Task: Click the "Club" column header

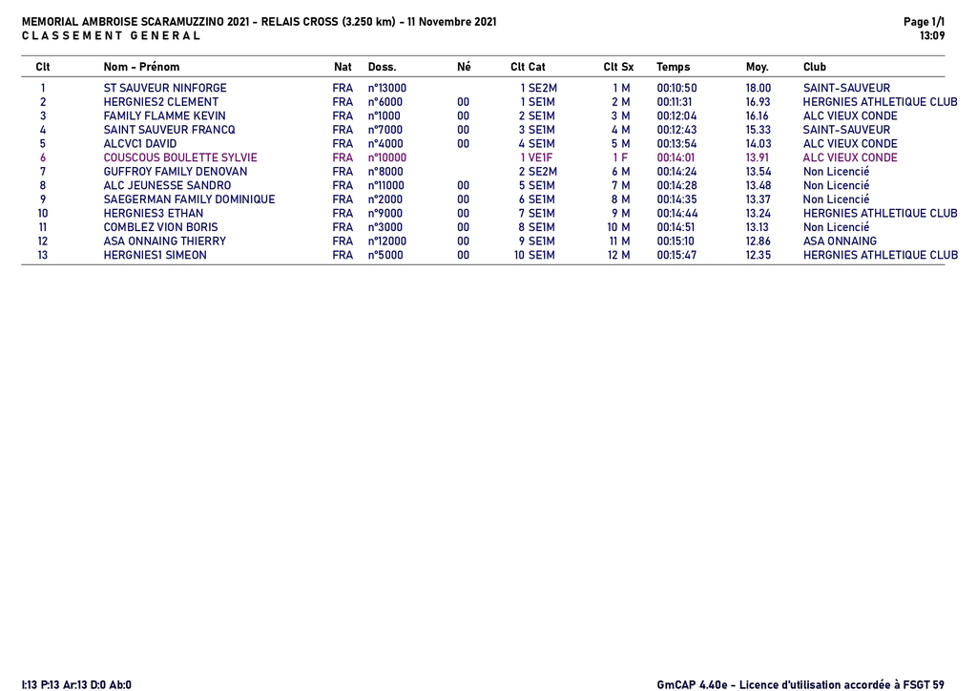Action: point(815,67)
